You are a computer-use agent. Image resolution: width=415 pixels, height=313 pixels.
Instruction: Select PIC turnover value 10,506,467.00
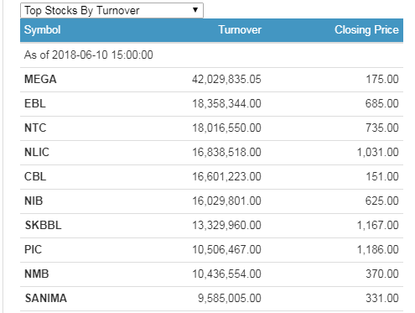click(226, 249)
